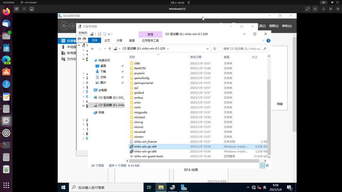Click Properties quick access toolbar icon
The height and width of the screenshot is (192, 342).
tap(99, 34)
